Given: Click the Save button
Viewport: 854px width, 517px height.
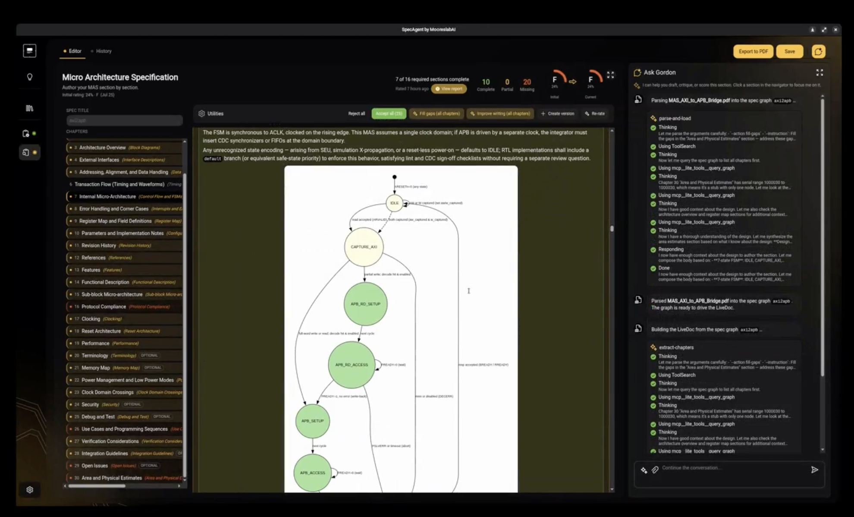Looking at the screenshot, I should 789,51.
